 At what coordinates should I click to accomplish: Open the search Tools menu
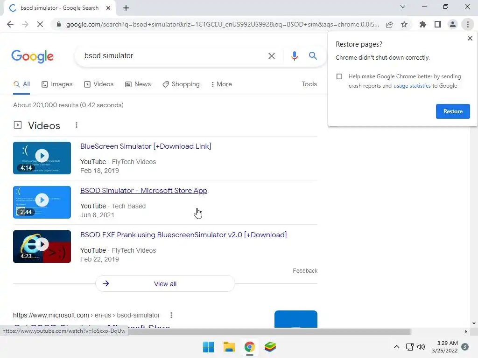(x=309, y=84)
